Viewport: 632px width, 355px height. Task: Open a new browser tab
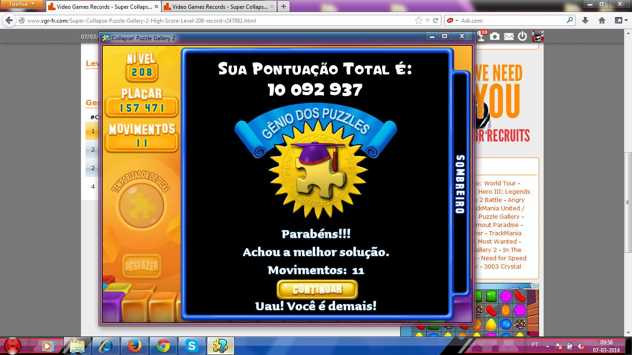[283, 6]
